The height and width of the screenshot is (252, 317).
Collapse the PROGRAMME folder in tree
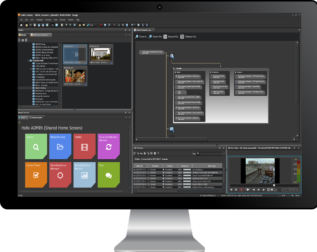28,61
